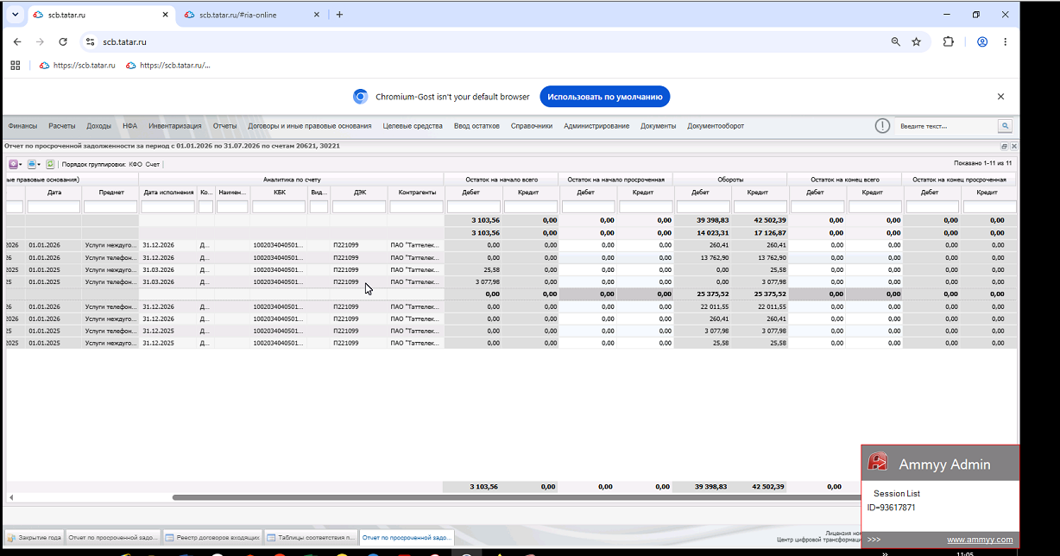Expand the print icon dropdown arrow
Screen dimensions: 1060x556
[41, 164]
